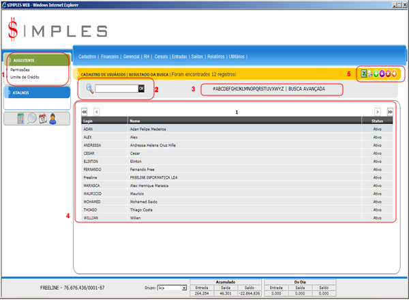Click the magnifier shortcut in sidebar
This screenshot has width=409, height=300.
(31, 118)
